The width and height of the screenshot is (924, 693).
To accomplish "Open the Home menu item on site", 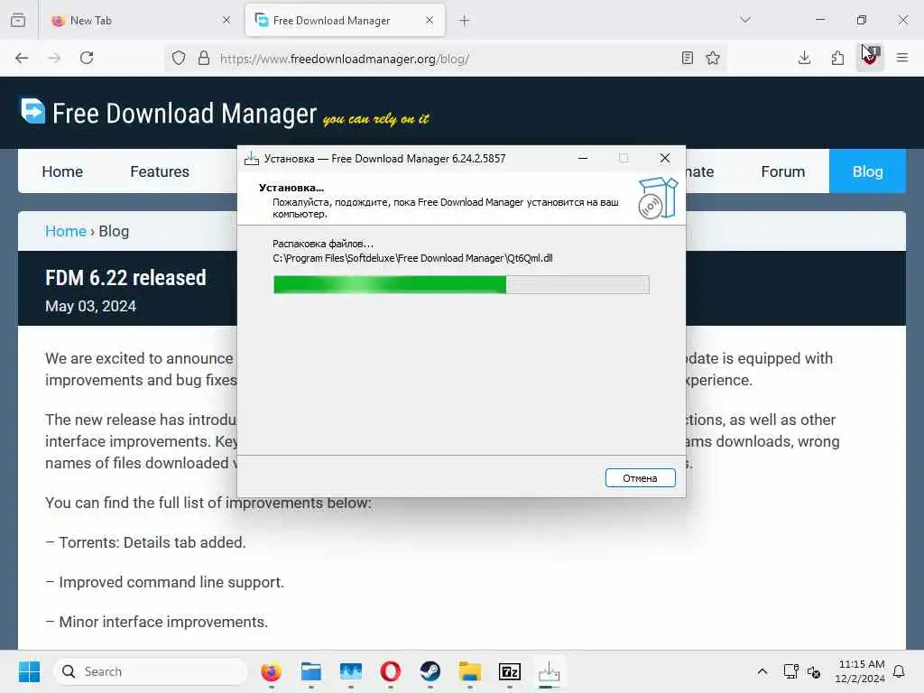I will tap(62, 171).
